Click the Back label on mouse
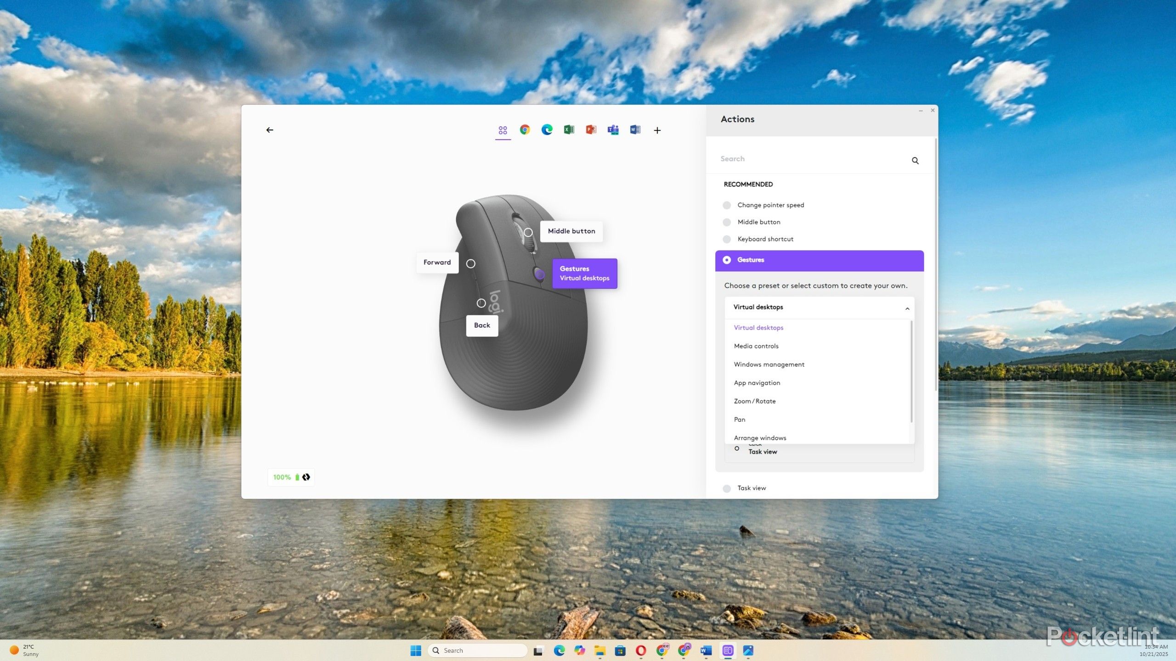The width and height of the screenshot is (1176, 661). click(482, 325)
